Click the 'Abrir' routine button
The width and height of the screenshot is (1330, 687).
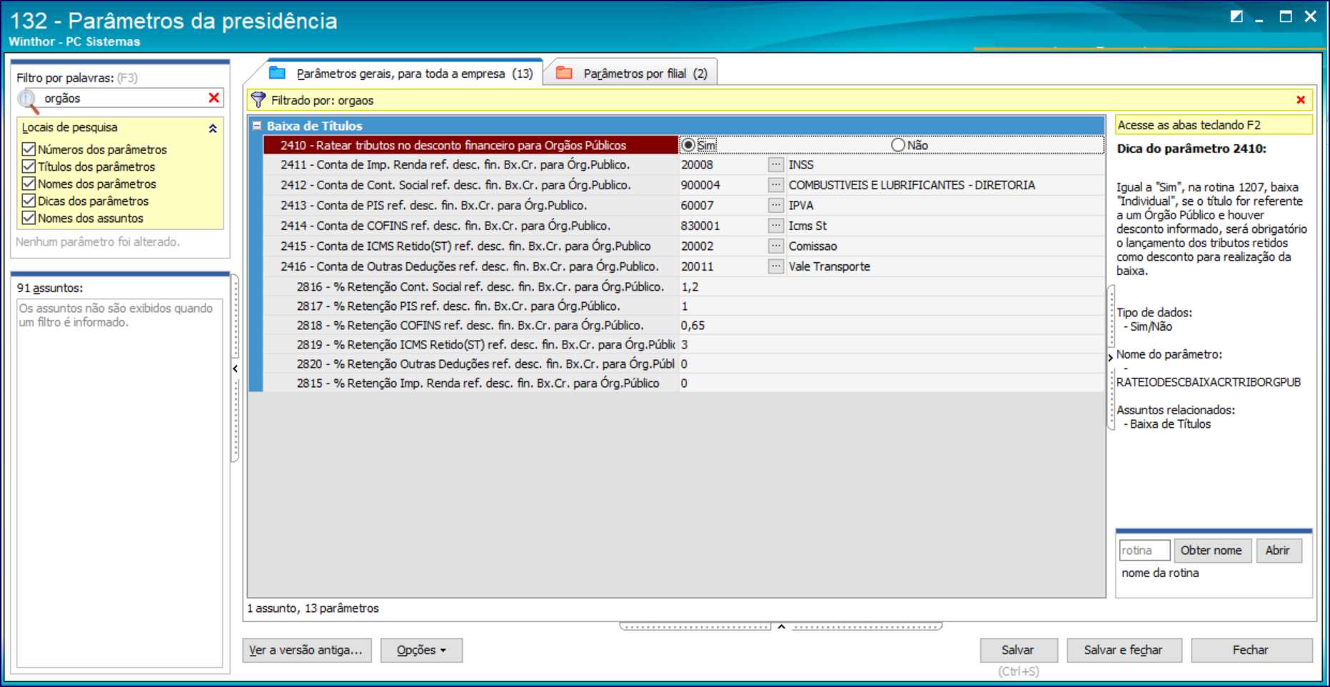coord(1278,550)
